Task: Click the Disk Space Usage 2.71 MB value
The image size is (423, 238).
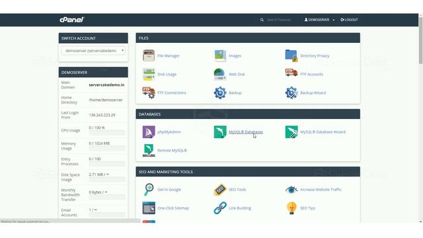Action: click(98, 175)
